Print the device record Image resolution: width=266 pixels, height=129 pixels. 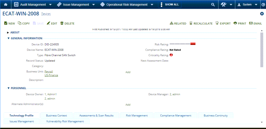(x=240, y=24)
